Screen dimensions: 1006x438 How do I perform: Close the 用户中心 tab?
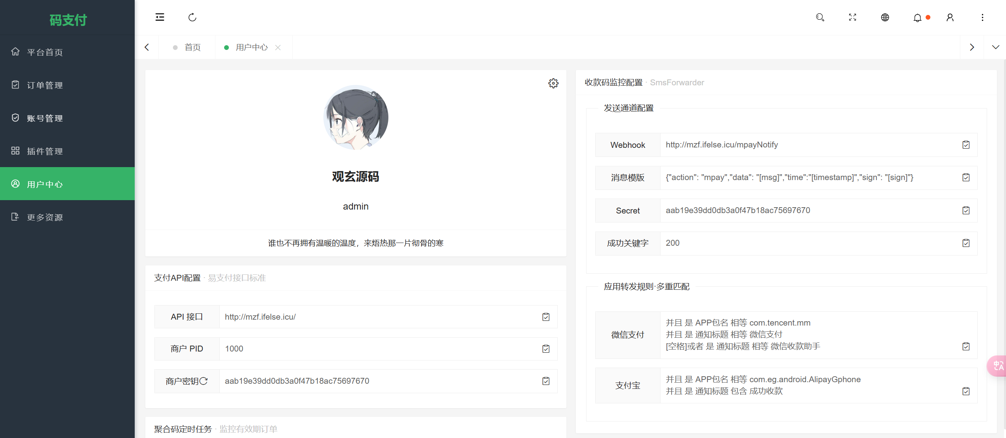[278, 48]
